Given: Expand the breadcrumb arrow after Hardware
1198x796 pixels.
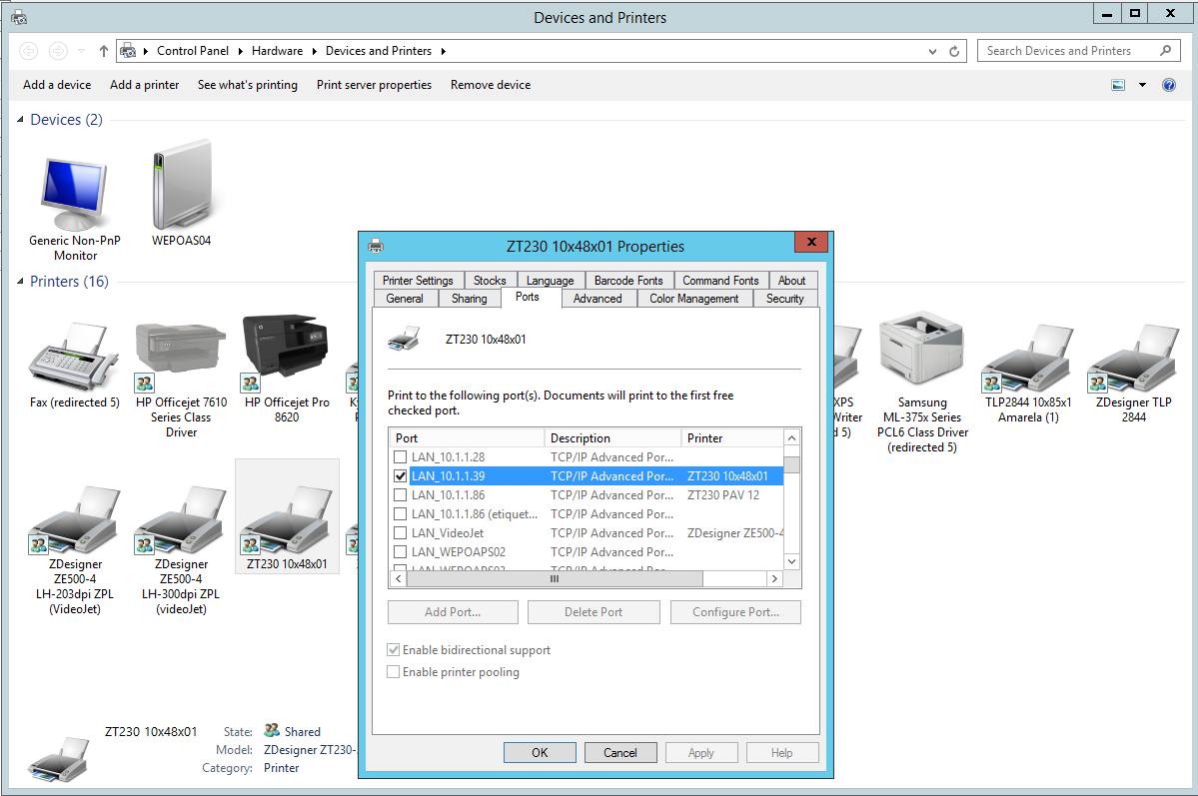Looking at the screenshot, I should tap(314, 51).
